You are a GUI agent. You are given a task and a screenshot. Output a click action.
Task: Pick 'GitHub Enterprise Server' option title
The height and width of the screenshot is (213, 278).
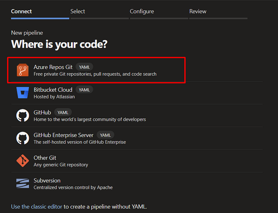64,135
